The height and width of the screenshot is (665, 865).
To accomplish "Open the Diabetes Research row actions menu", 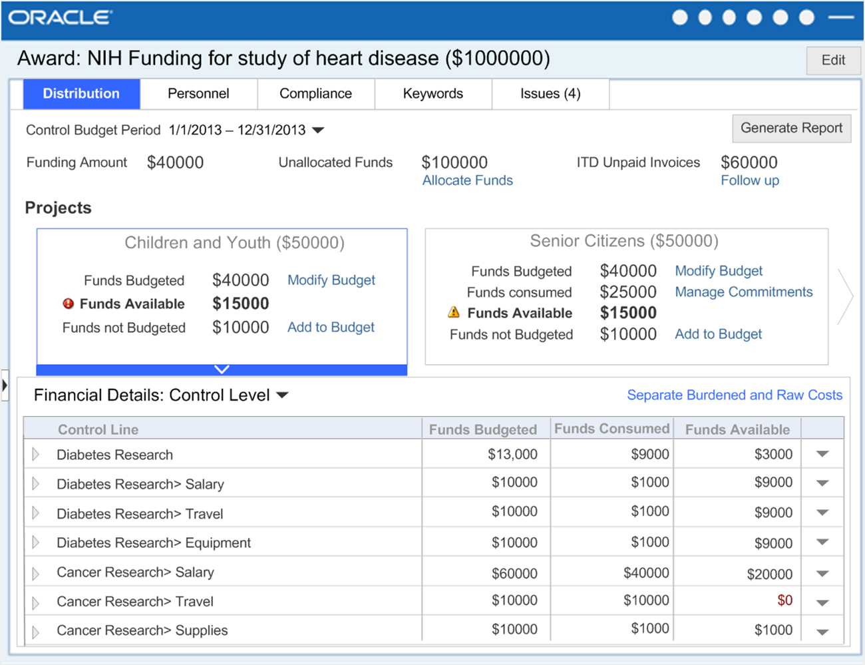I will [x=822, y=454].
